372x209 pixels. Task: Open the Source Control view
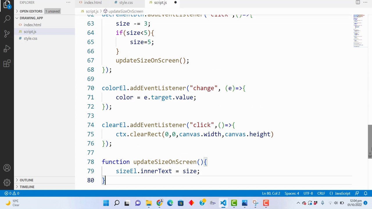[x=7, y=34]
